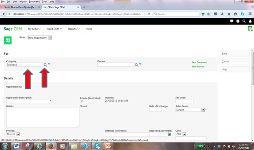
Task: Click into the Details text area
Action: tap(43, 117)
